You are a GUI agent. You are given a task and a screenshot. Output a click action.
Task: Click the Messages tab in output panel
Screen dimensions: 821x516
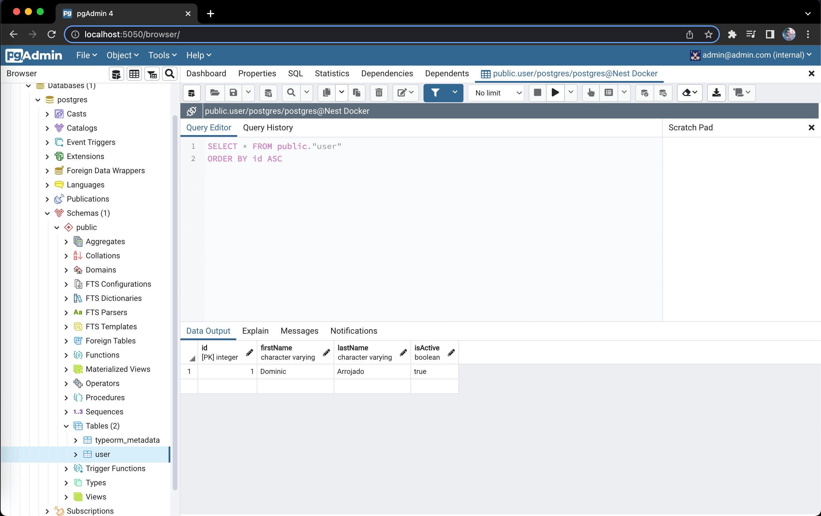(x=299, y=330)
